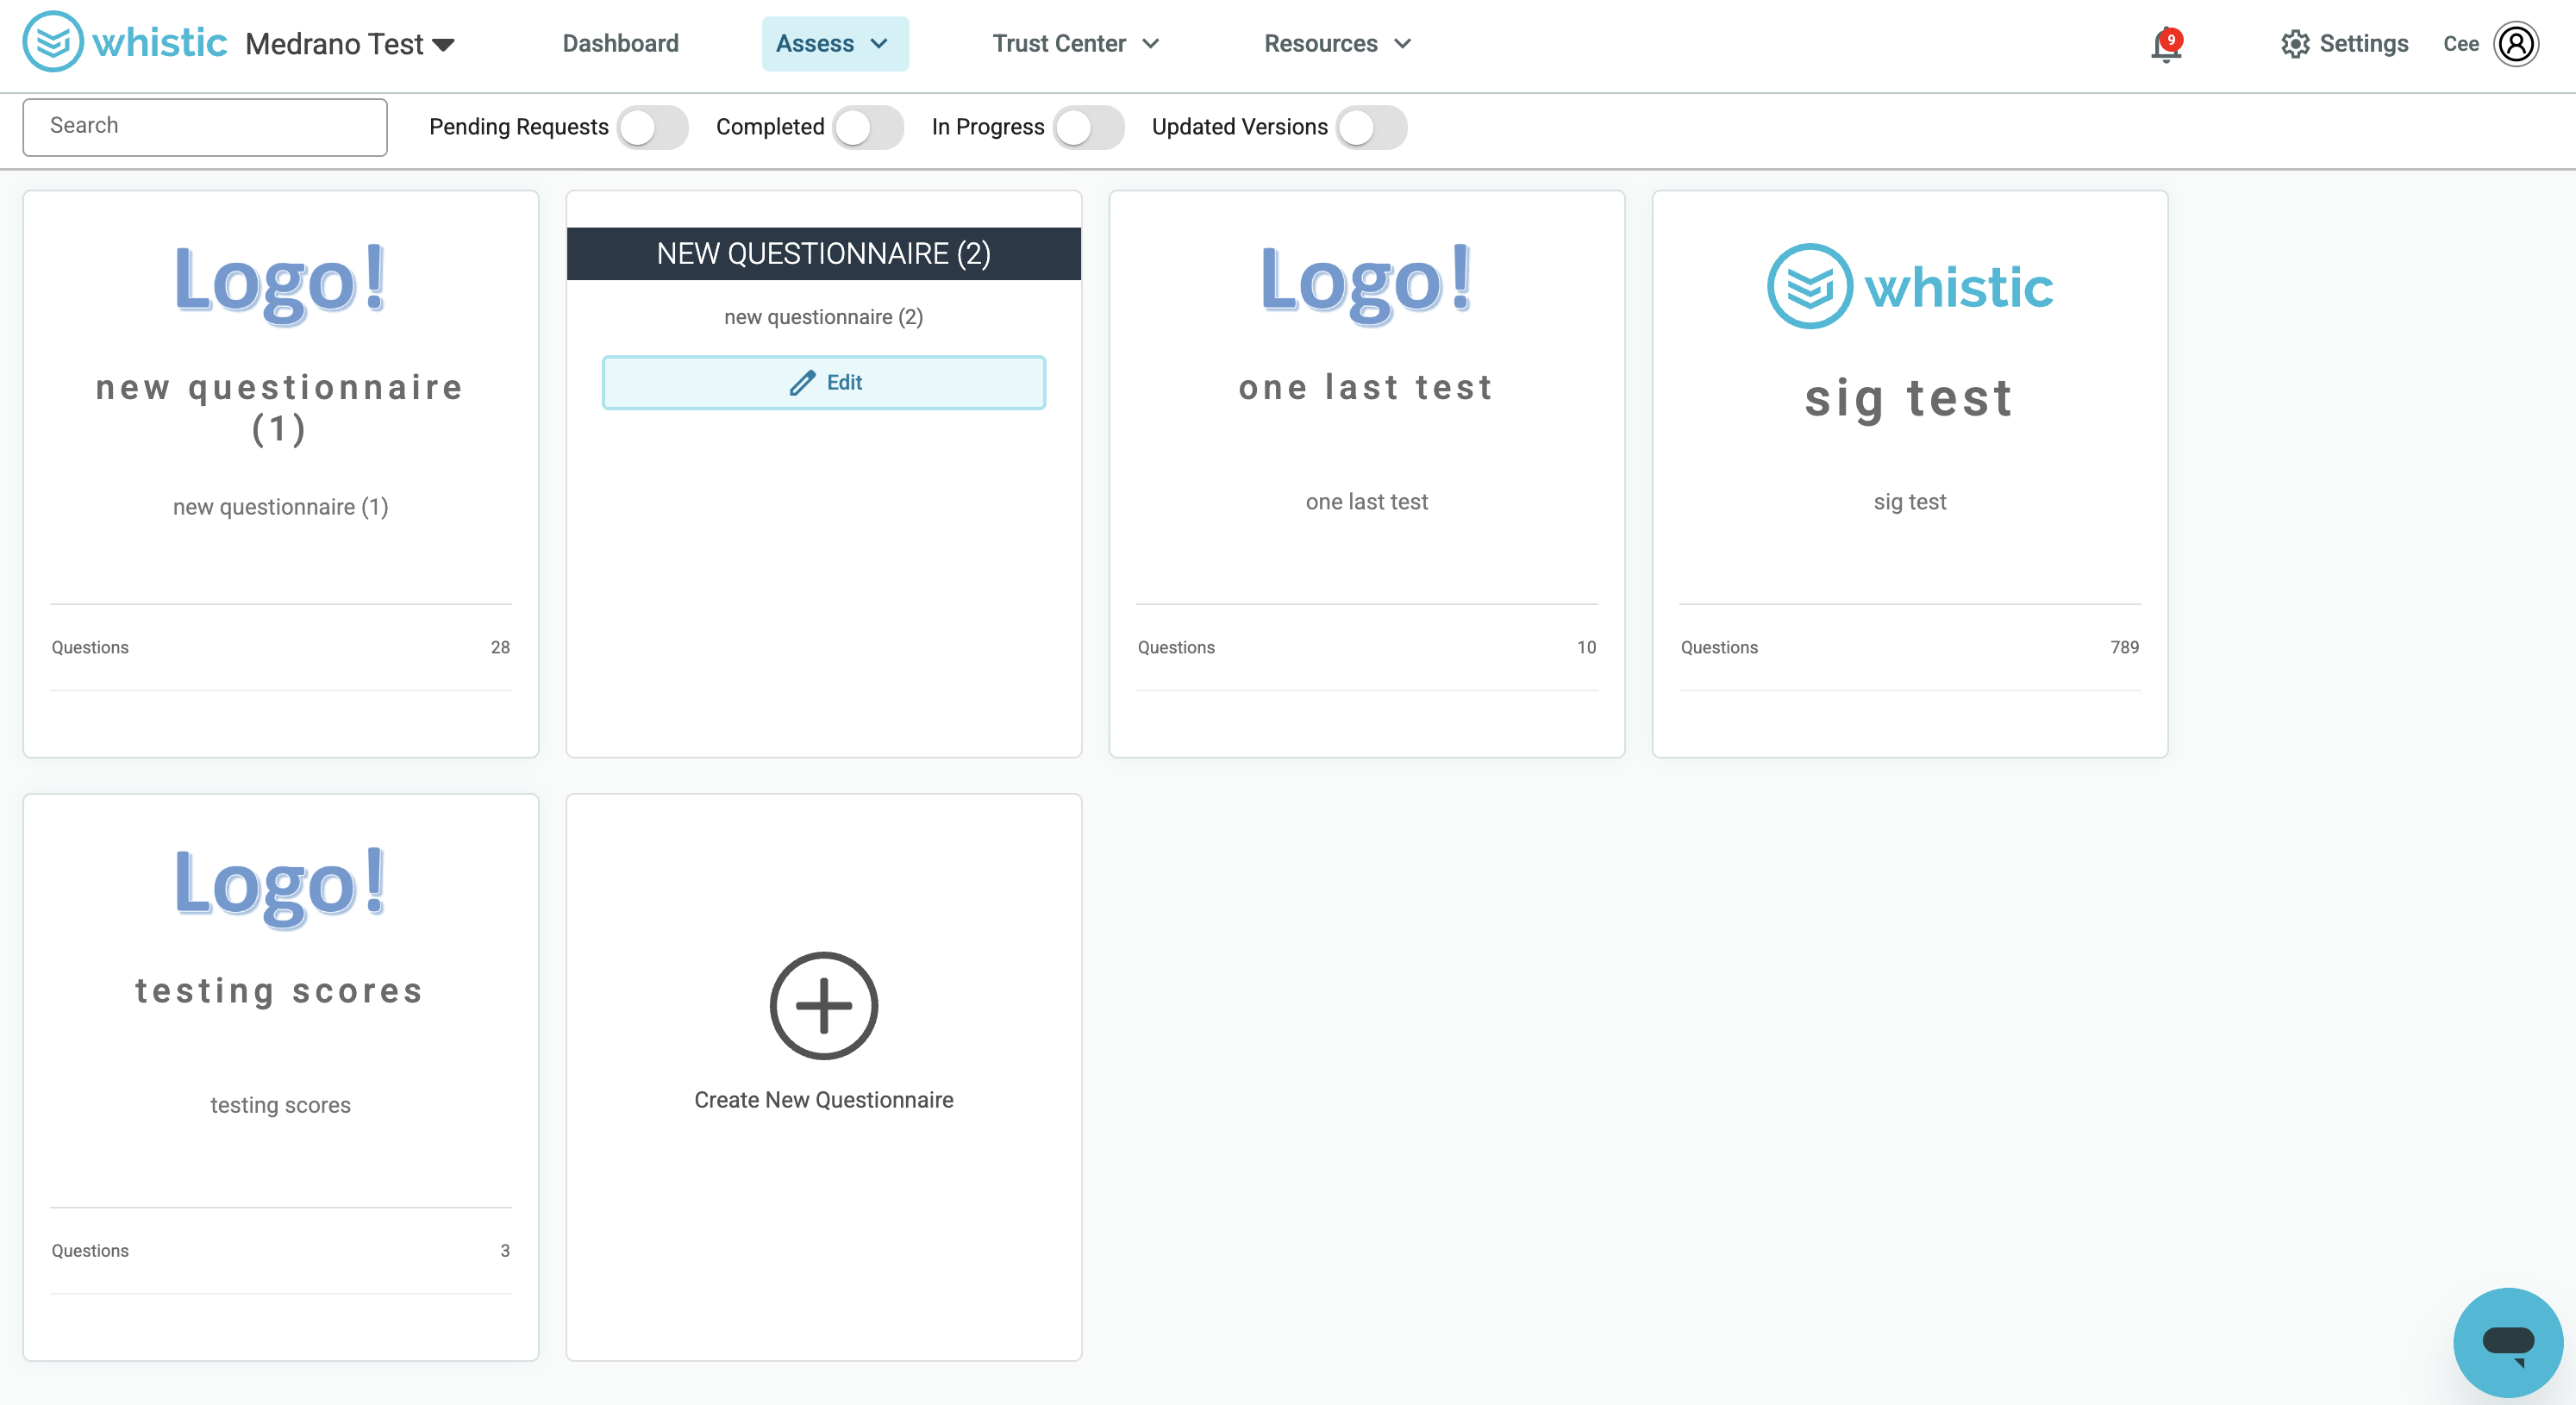Click the red 9 notification badge
Screen dimensions: 2576x1405
pos(2171,40)
